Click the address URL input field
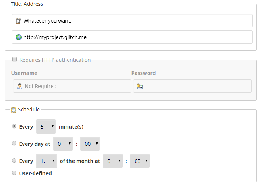 click(135, 37)
